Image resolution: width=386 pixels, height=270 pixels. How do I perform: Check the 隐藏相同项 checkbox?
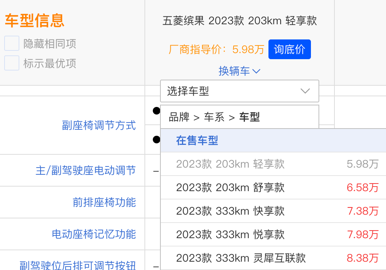point(12,43)
